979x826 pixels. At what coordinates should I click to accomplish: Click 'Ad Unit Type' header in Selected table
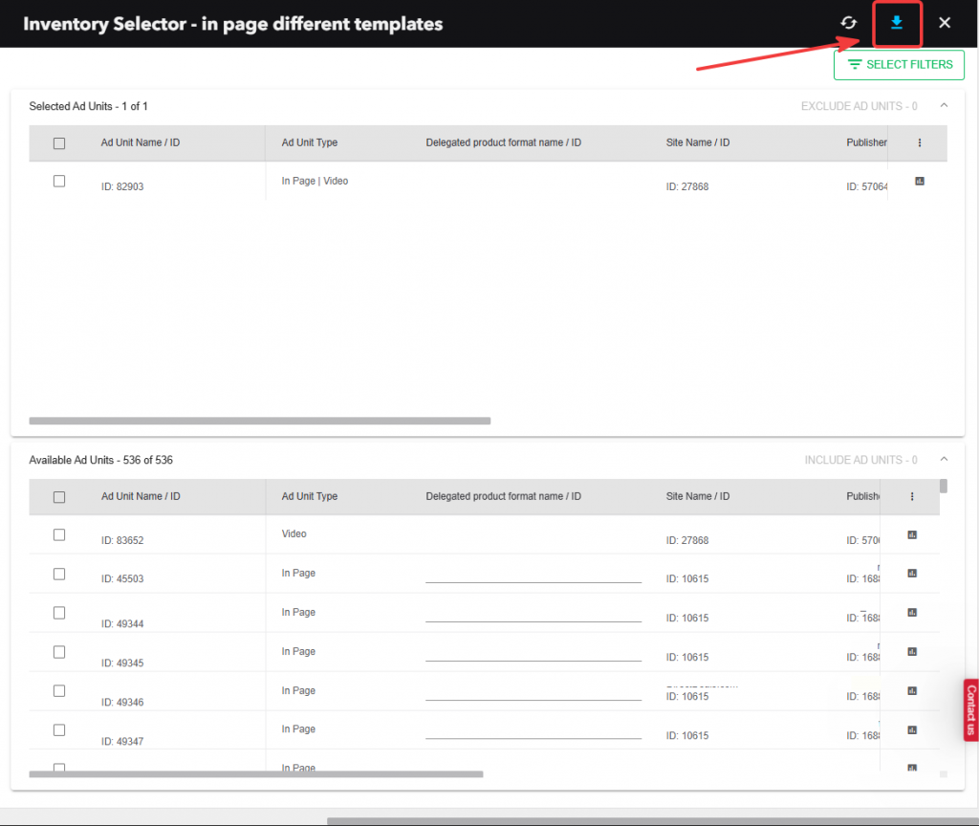(310, 143)
